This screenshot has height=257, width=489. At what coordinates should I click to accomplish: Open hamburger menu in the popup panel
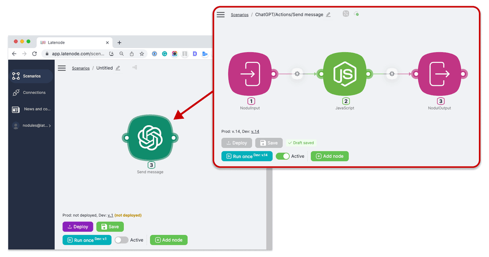coord(220,15)
